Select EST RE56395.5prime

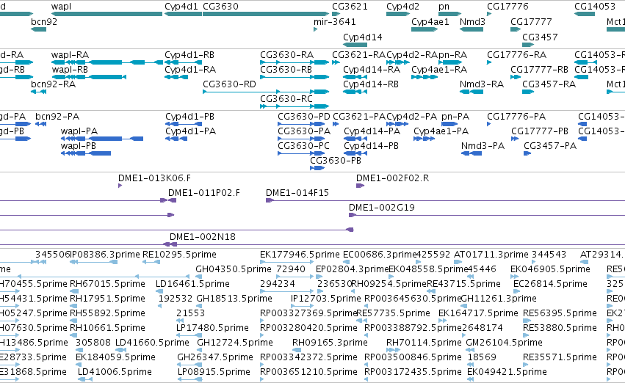pyautogui.click(x=560, y=313)
